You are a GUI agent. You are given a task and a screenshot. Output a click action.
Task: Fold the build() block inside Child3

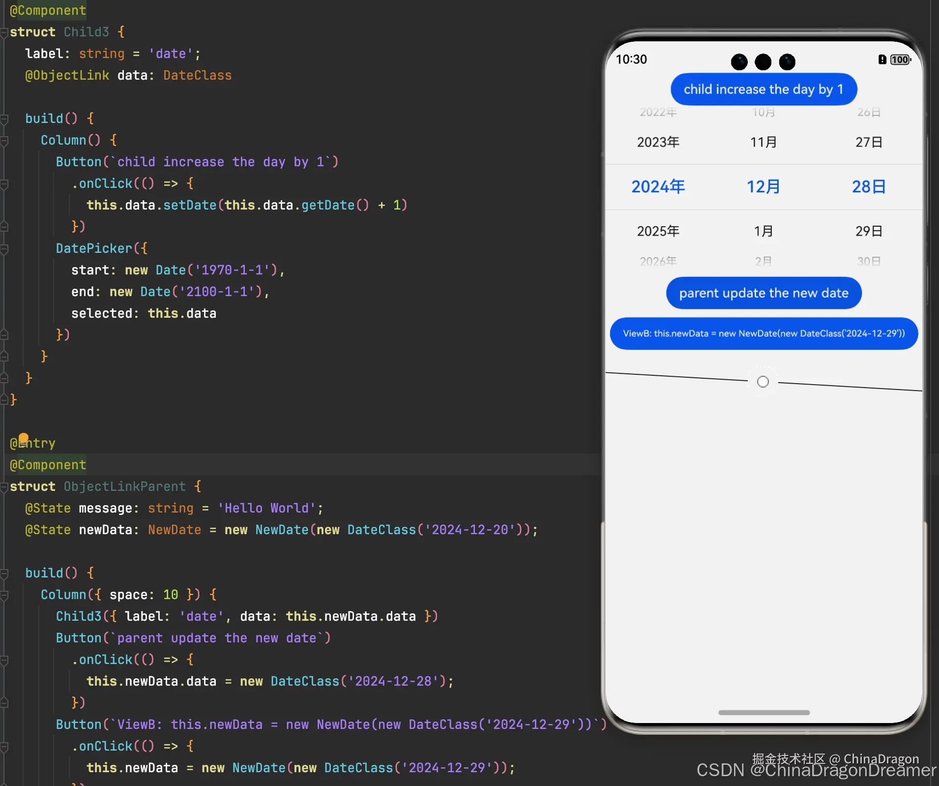[4, 119]
